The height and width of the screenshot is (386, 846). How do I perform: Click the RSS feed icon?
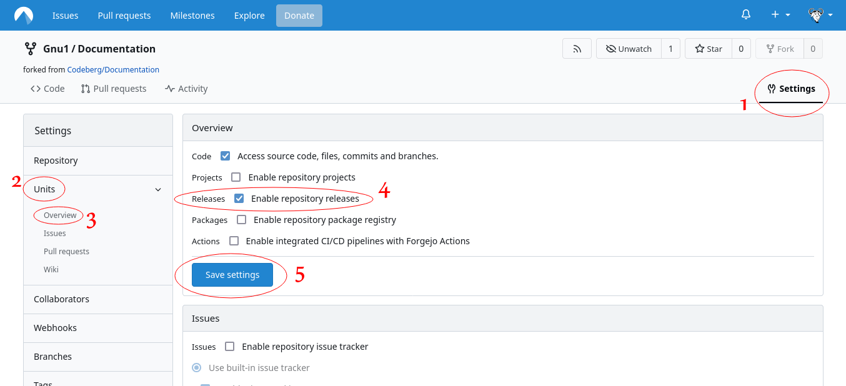click(576, 48)
